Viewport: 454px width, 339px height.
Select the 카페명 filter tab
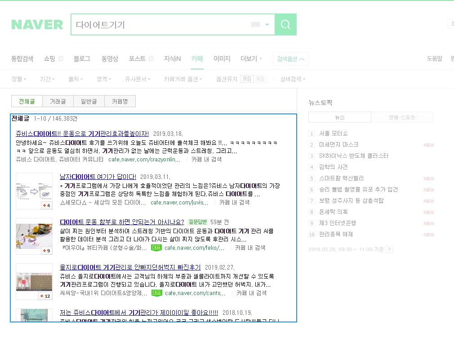tap(120, 101)
